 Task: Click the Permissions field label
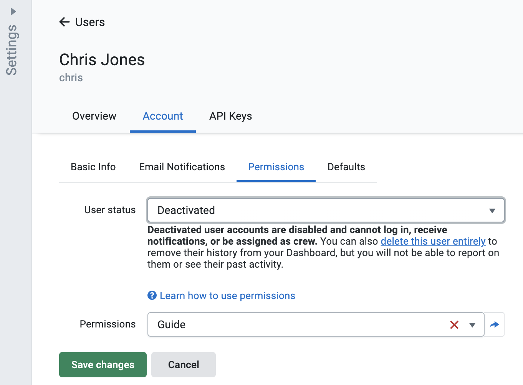[108, 324]
